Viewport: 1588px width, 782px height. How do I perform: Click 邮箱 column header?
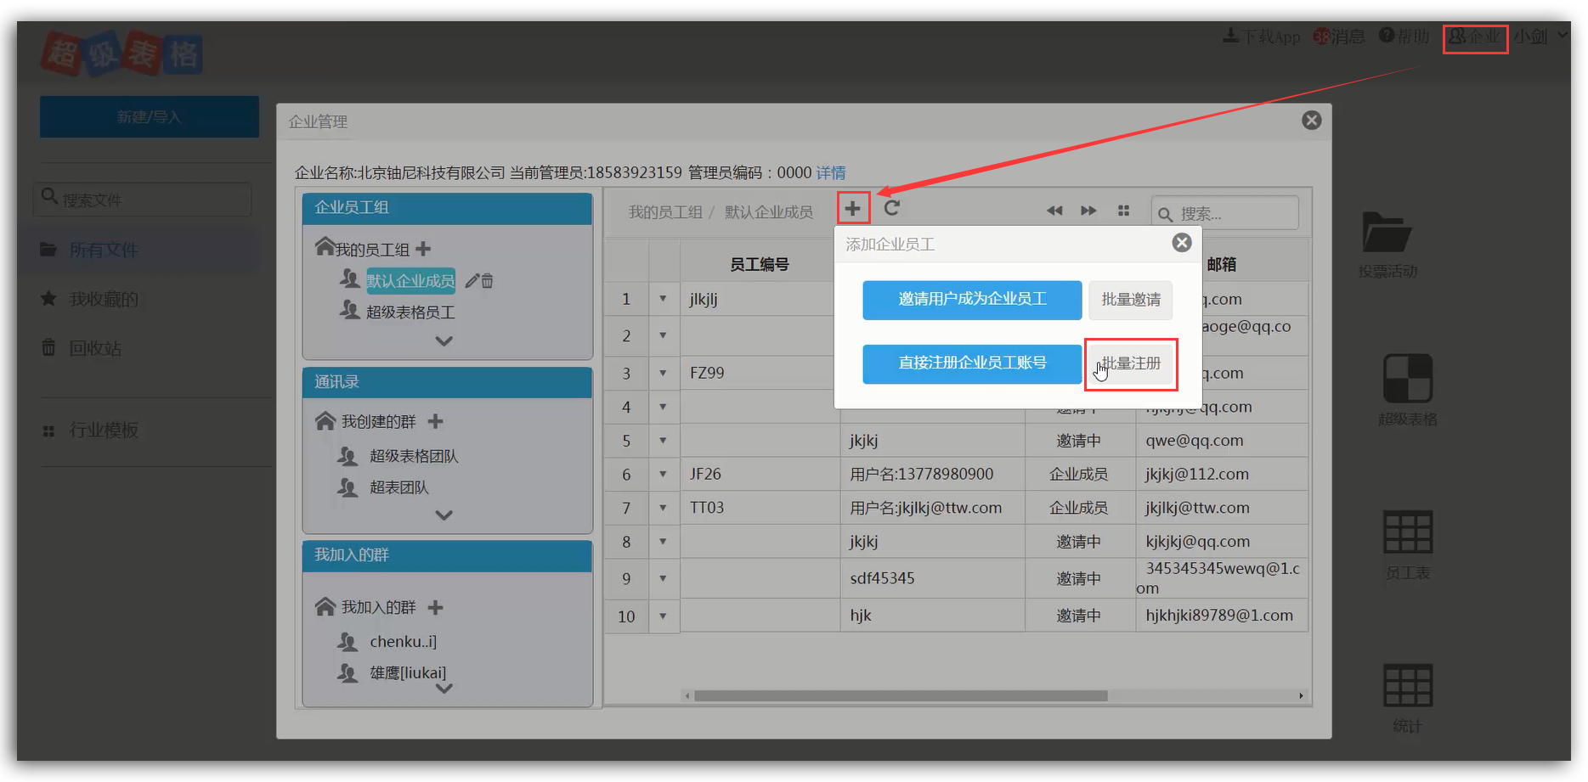click(x=1222, y=264)
